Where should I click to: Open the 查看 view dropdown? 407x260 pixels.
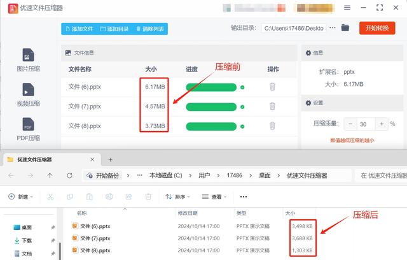pyautogui.click(x=214, y=197)
